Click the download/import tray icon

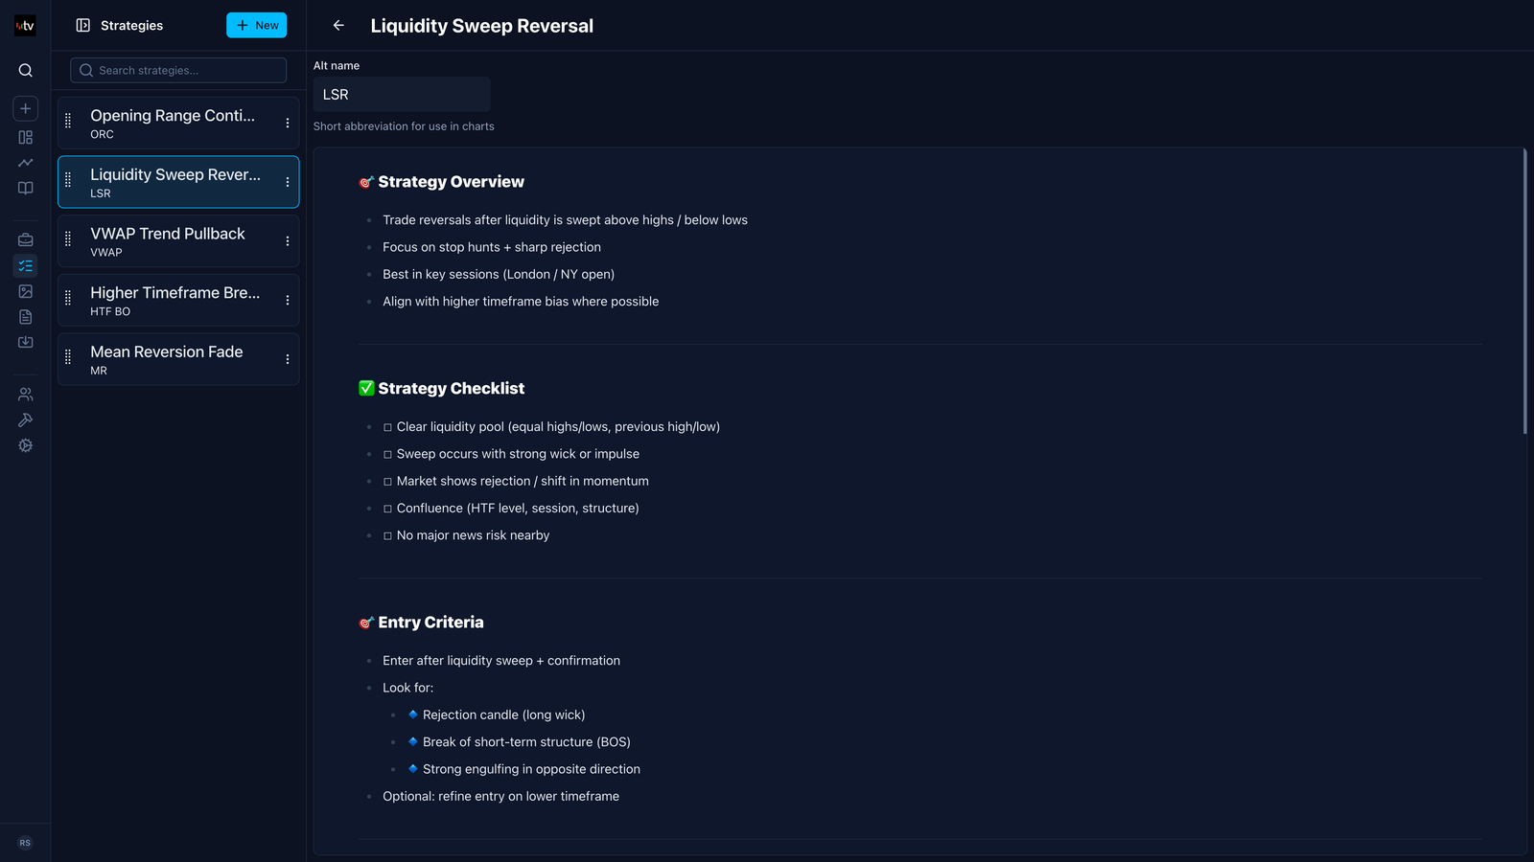click(26, 342)
